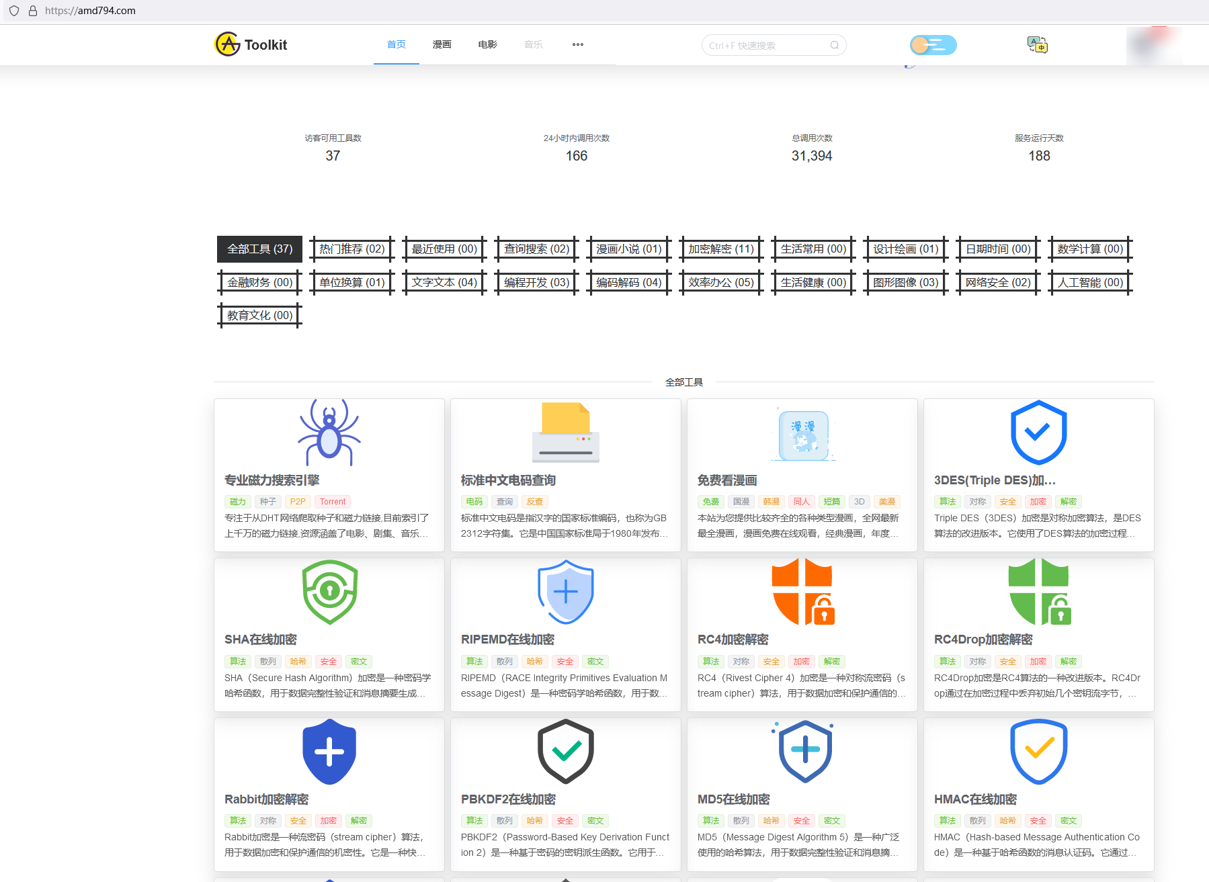Filter tools by 效率办公 (05)
This screenshot has width=1209, height=882.
(x=721, y=283)
